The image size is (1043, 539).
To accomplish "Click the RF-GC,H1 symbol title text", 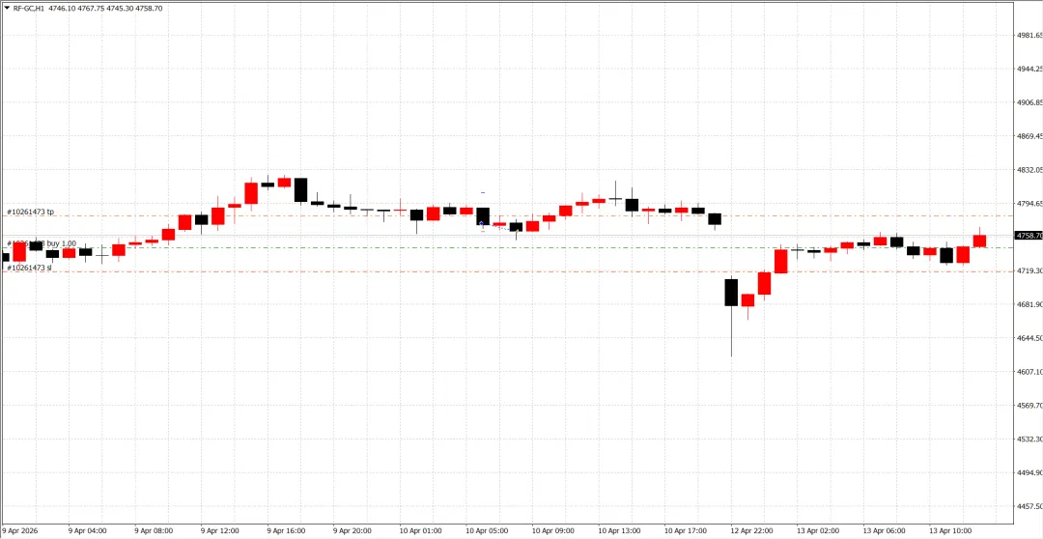I will (x=29, y=9).
